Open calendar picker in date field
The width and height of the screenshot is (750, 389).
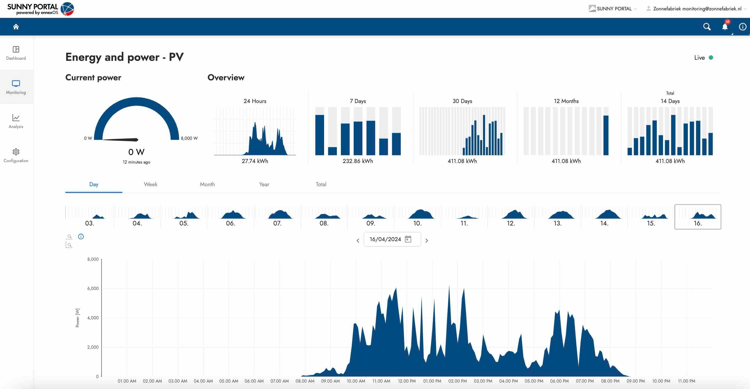408,239
